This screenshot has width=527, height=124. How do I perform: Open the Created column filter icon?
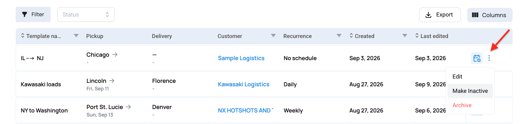[405, 36]
